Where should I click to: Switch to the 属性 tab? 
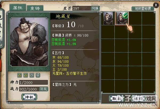coord(18,7)
